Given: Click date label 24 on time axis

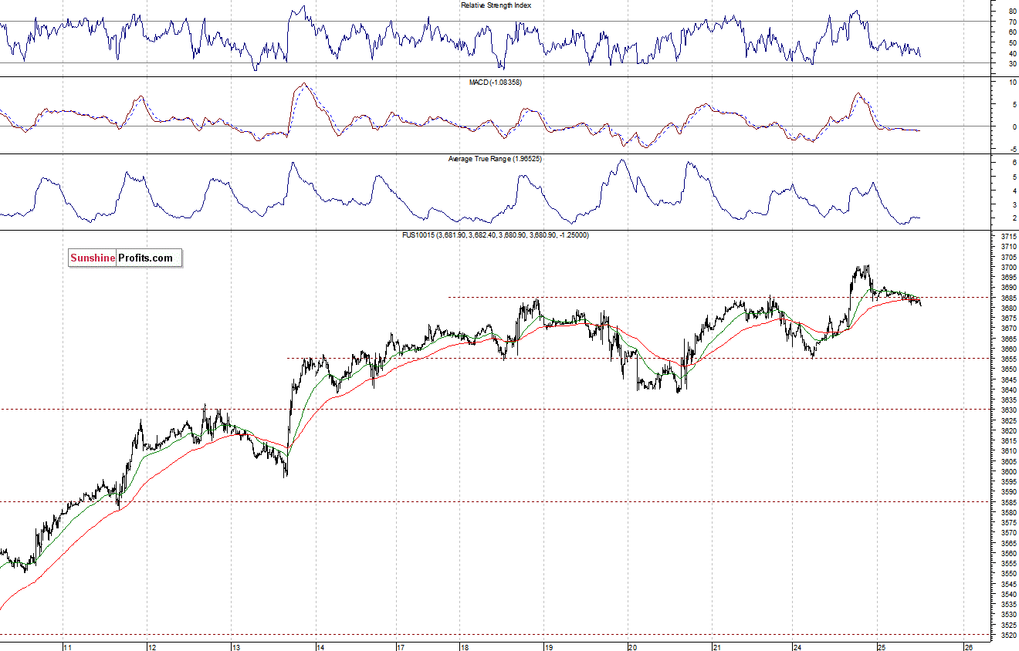Looking at the screenshot, I should coord(799,647).
